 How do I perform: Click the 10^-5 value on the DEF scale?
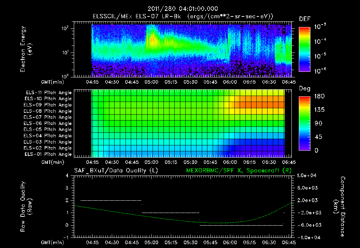click(320, 56)
